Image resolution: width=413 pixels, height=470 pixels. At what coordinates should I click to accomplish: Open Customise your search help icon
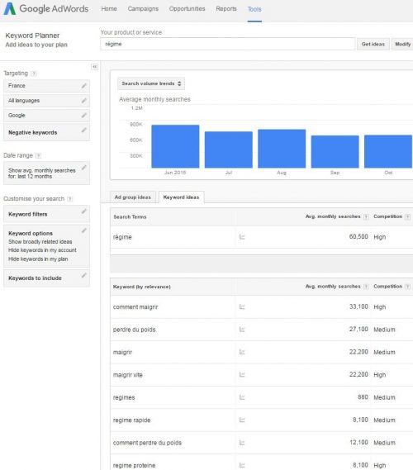pos(70,199)
